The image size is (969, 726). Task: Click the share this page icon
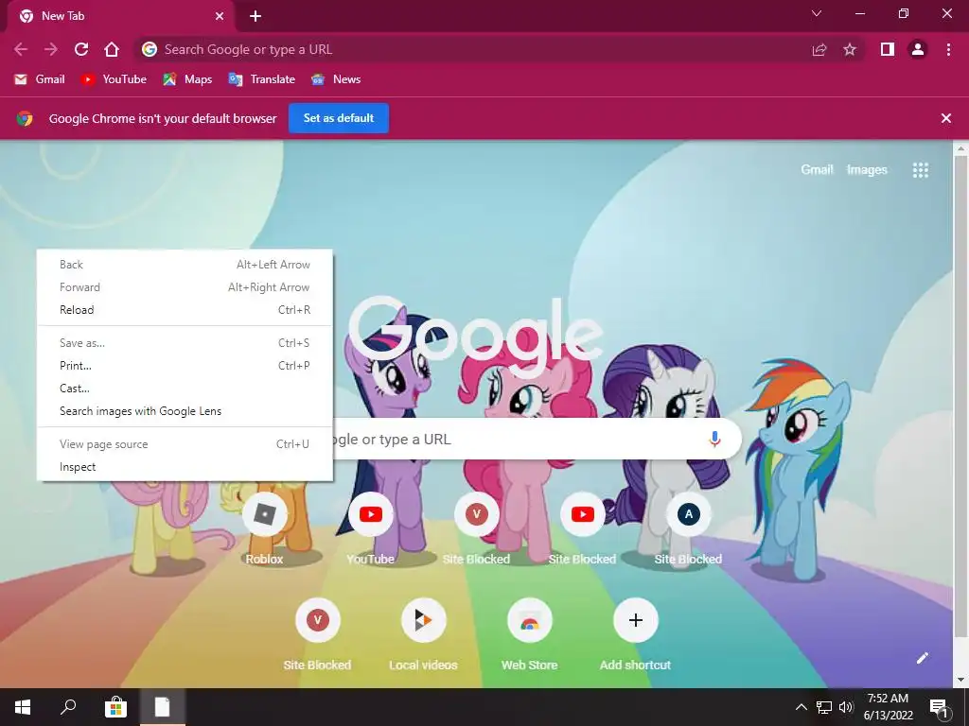click(819, 49)
